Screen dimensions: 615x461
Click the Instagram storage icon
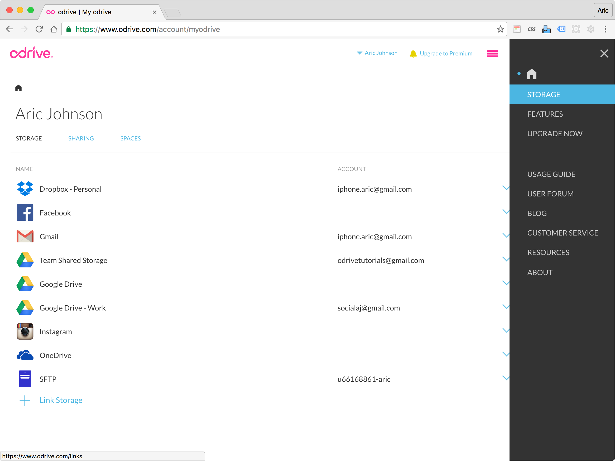click(25, 331)
